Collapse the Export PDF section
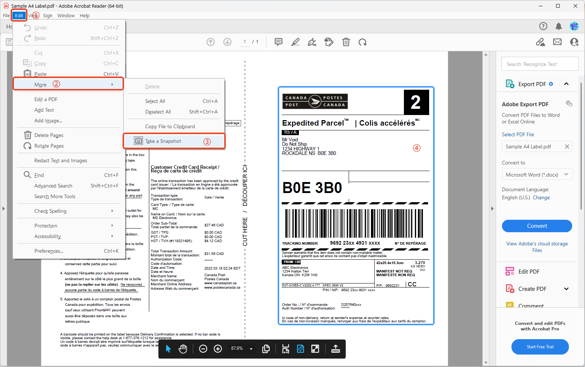 coord(566,84)
